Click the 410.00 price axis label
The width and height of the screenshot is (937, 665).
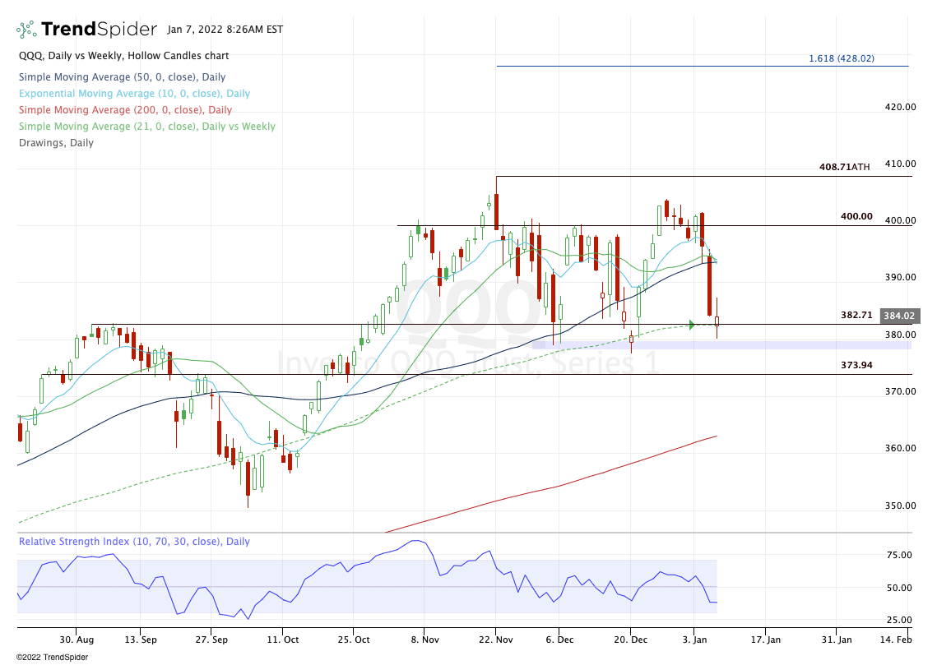900,164
